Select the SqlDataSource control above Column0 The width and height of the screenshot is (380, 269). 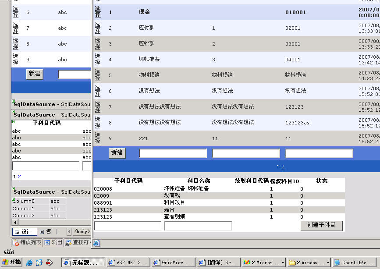point(51,192)
